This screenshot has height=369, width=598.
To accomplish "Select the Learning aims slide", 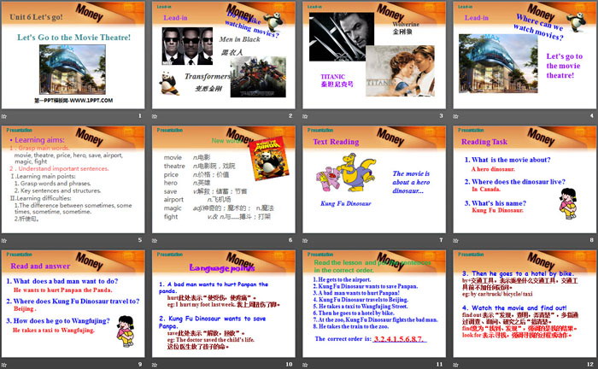I will pyautogui.click(x=73, y=179).
